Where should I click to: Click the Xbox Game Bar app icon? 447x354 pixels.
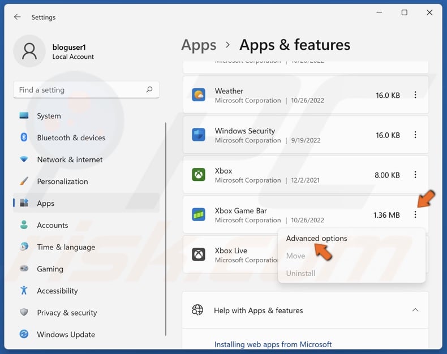tap(199, 215)
